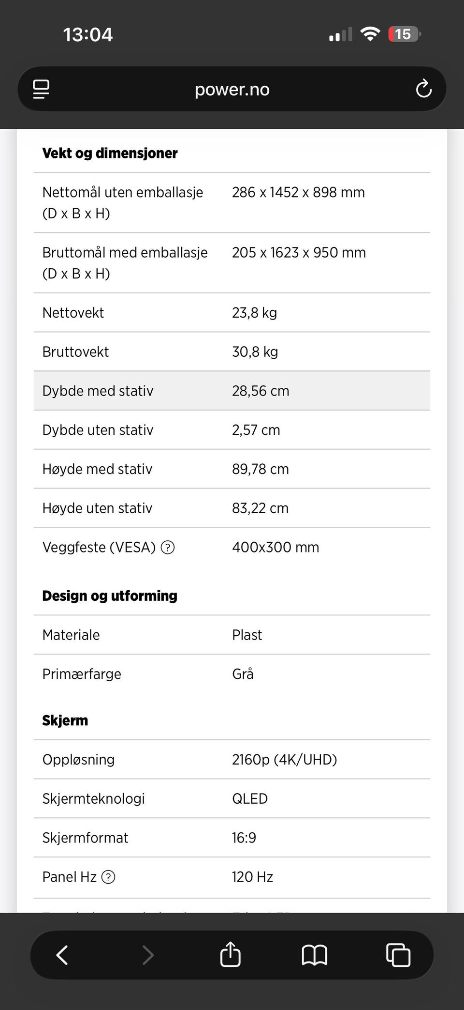Screen dimensions: 464x1010
Task: Tap the Wi-Fi status icon
Action: (x=370, y=34)
